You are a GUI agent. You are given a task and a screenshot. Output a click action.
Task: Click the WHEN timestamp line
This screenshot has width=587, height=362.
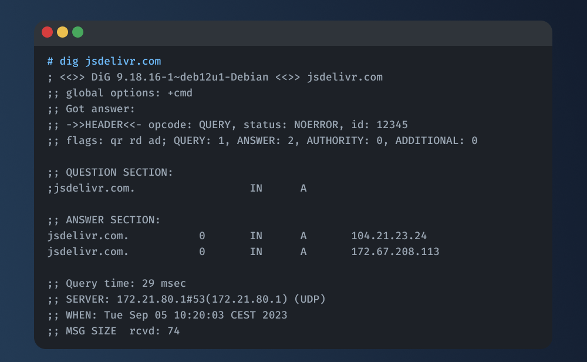tap(168, 315)
